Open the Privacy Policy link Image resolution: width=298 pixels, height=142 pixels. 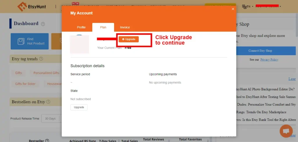269,60
